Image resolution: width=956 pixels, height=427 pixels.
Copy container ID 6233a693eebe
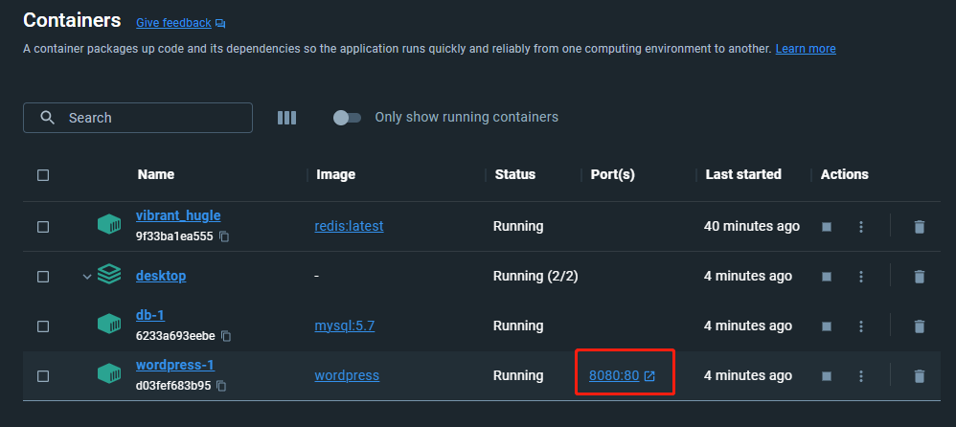click(226, 336)
